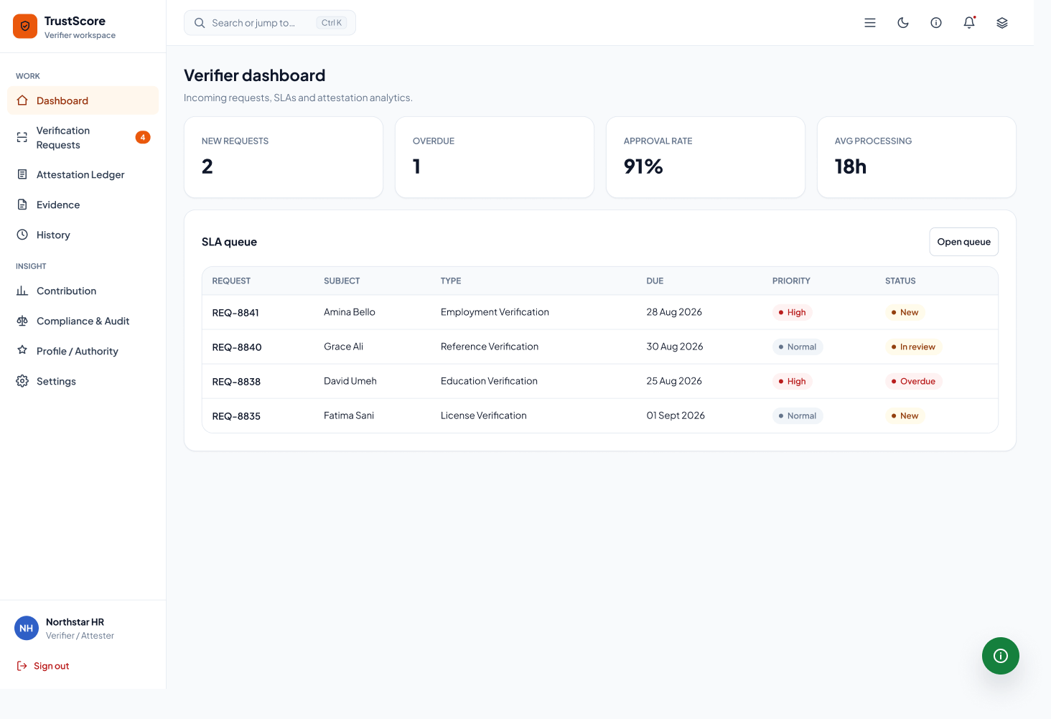Image resolution: width=1051 pixels, height=719 pixels.
Task: Open the Overdue stat card
Action: [x=495, y=157]
